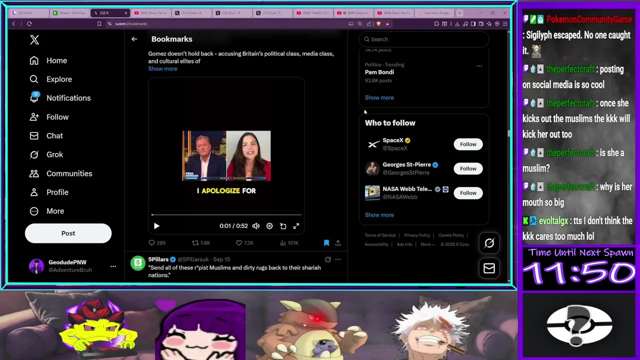This screenshot has height=360, width=640.
Task: Reload the page in the browser
Action: (29, 23)
